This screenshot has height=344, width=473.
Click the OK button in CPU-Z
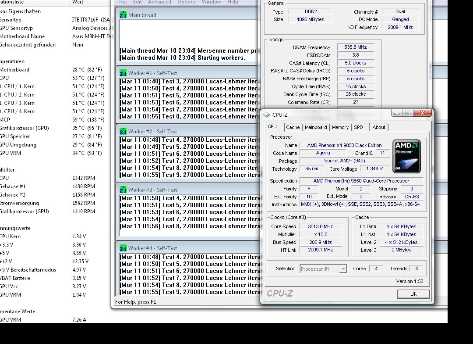[x=413, y=294]
